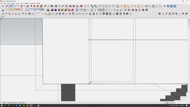Open the Line tool dropdown arrow
The height and width of the screenshot is (107, 190).
point(13,6)
